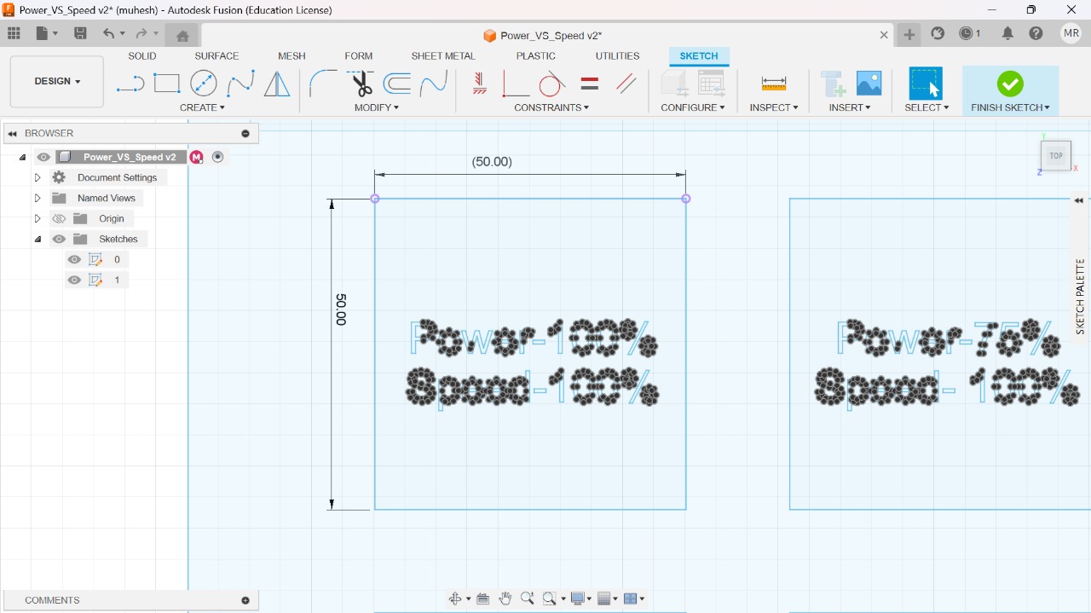Activate the Trim scissors tool
1091x613 pixels.
[x=360, y=83]
